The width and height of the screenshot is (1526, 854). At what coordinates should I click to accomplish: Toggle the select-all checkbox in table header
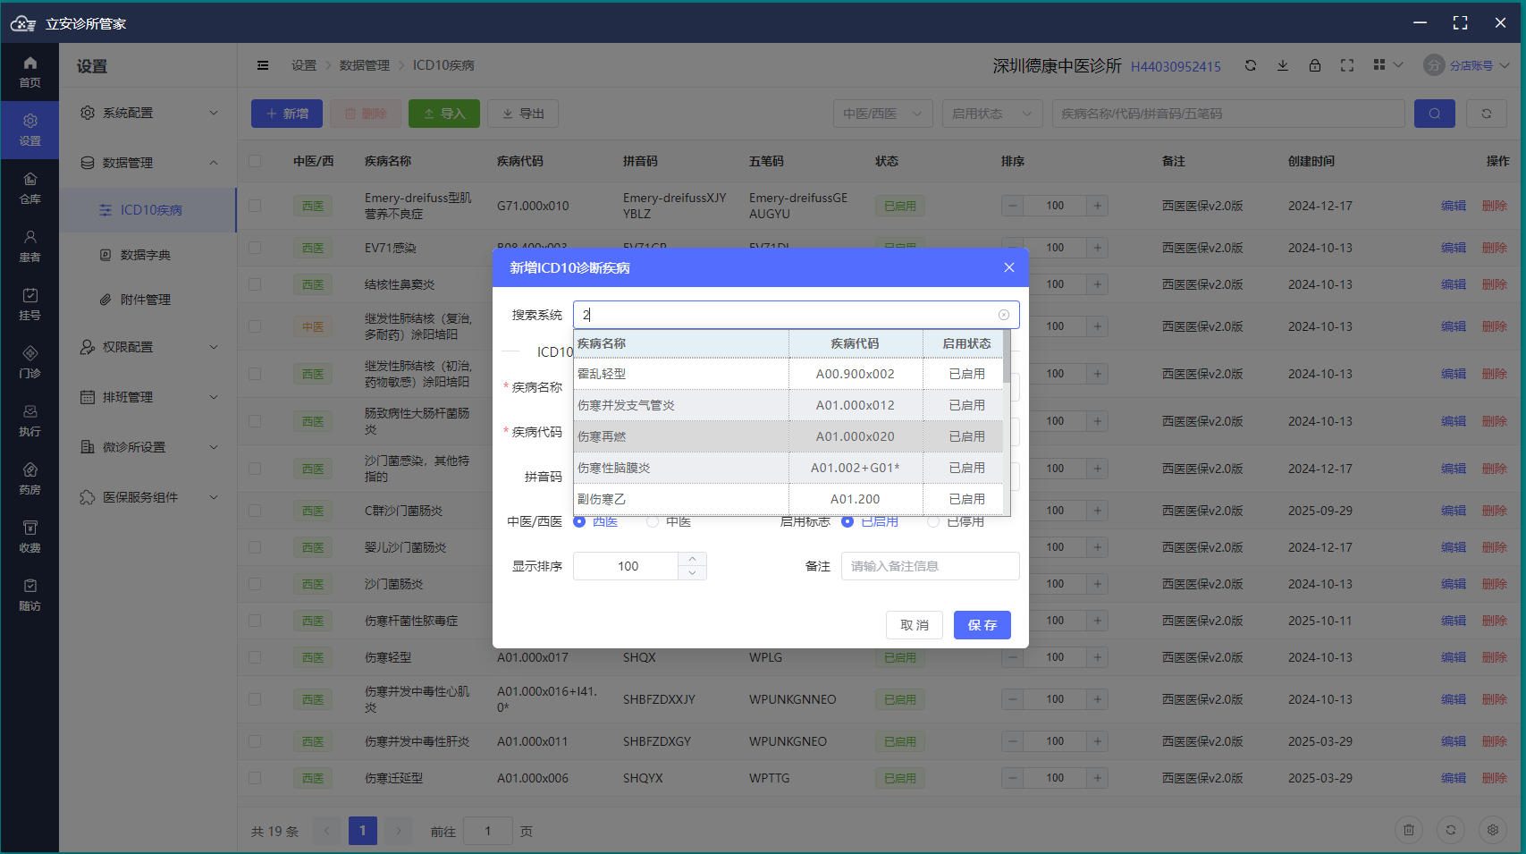pos(255,161)
